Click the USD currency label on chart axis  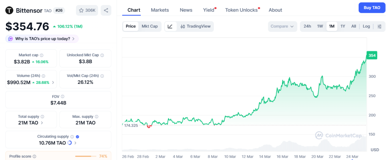click(x=375, y=150)
